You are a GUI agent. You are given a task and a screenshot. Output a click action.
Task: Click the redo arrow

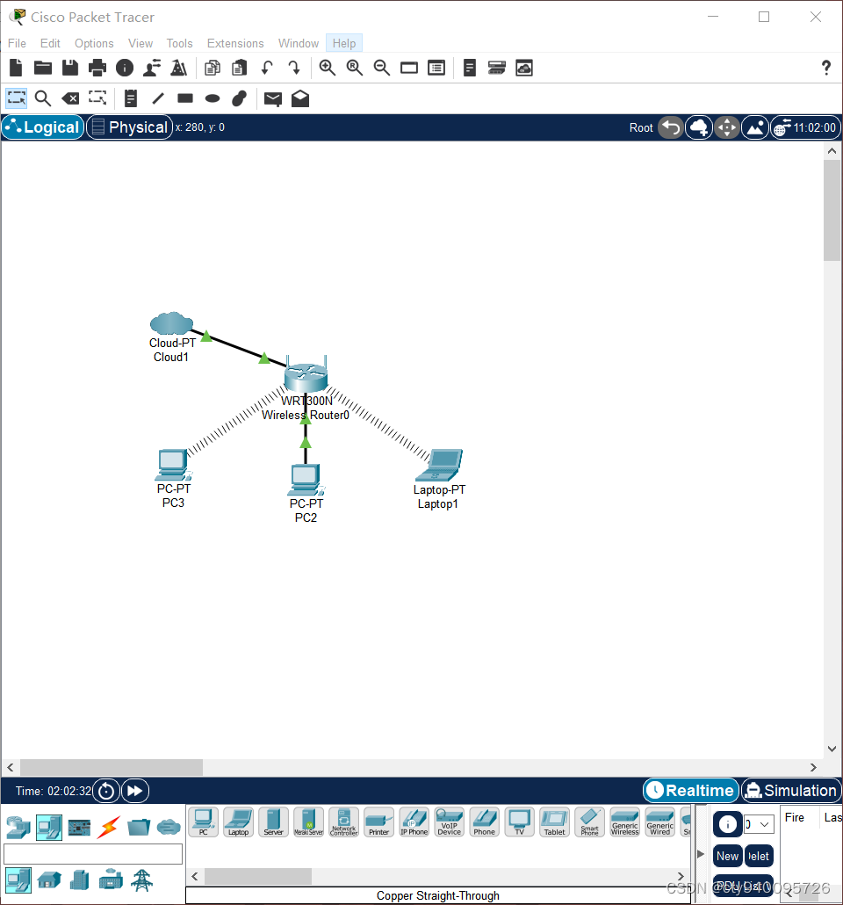click(294, 69)
